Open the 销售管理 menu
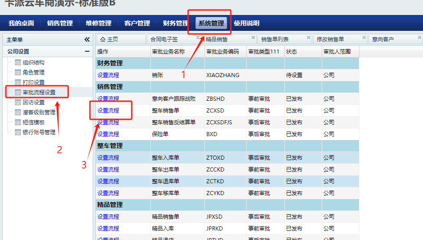423x240 pixels. click(x=60, y=23)
